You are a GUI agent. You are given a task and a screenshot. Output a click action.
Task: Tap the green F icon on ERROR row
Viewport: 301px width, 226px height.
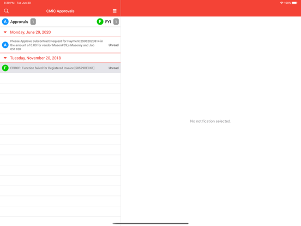(x=5, y=68)
